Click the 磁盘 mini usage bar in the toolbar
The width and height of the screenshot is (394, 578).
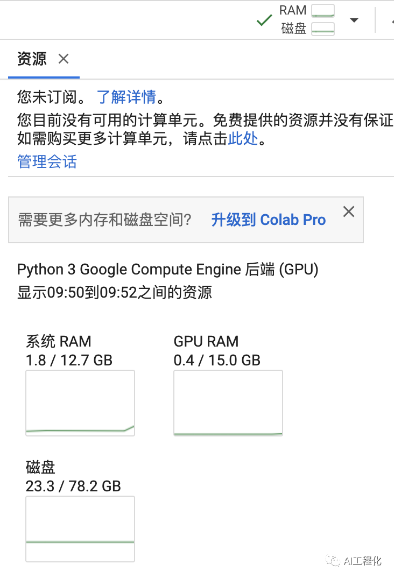[x=323, y=29]
